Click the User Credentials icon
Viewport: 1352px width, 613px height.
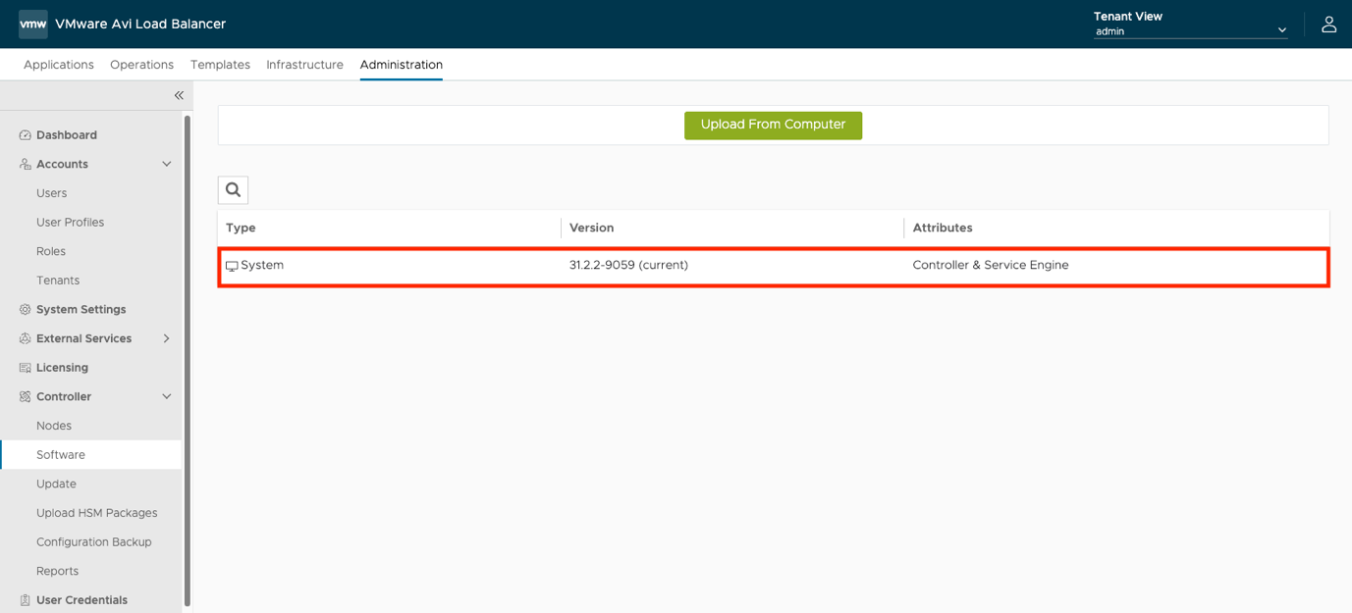click(x=26, y=600)
